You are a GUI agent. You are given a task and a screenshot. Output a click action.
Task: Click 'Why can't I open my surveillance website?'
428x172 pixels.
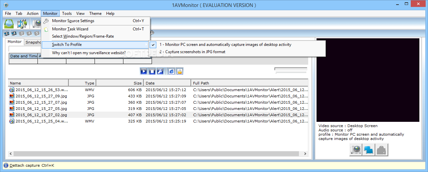(x=96, y=53)
